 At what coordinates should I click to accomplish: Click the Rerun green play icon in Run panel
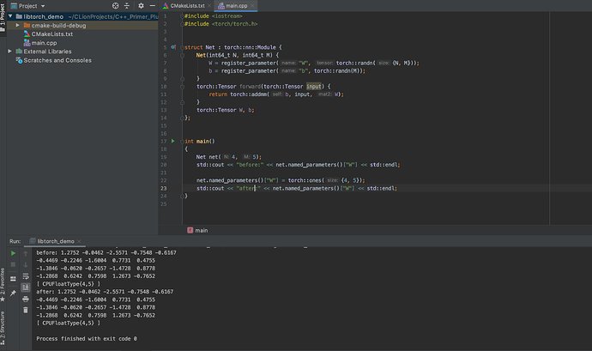[x=13, y=254]
